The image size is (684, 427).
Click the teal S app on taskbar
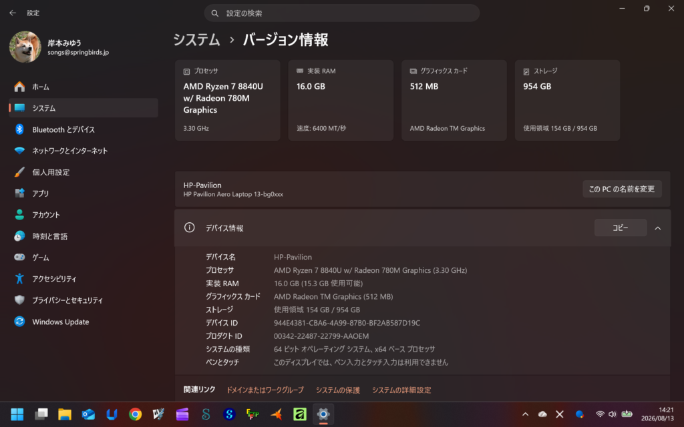point(206,414)
